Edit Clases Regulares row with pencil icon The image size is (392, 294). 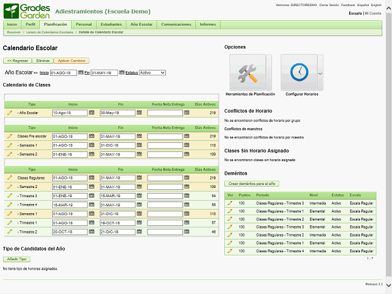point(10,178)
